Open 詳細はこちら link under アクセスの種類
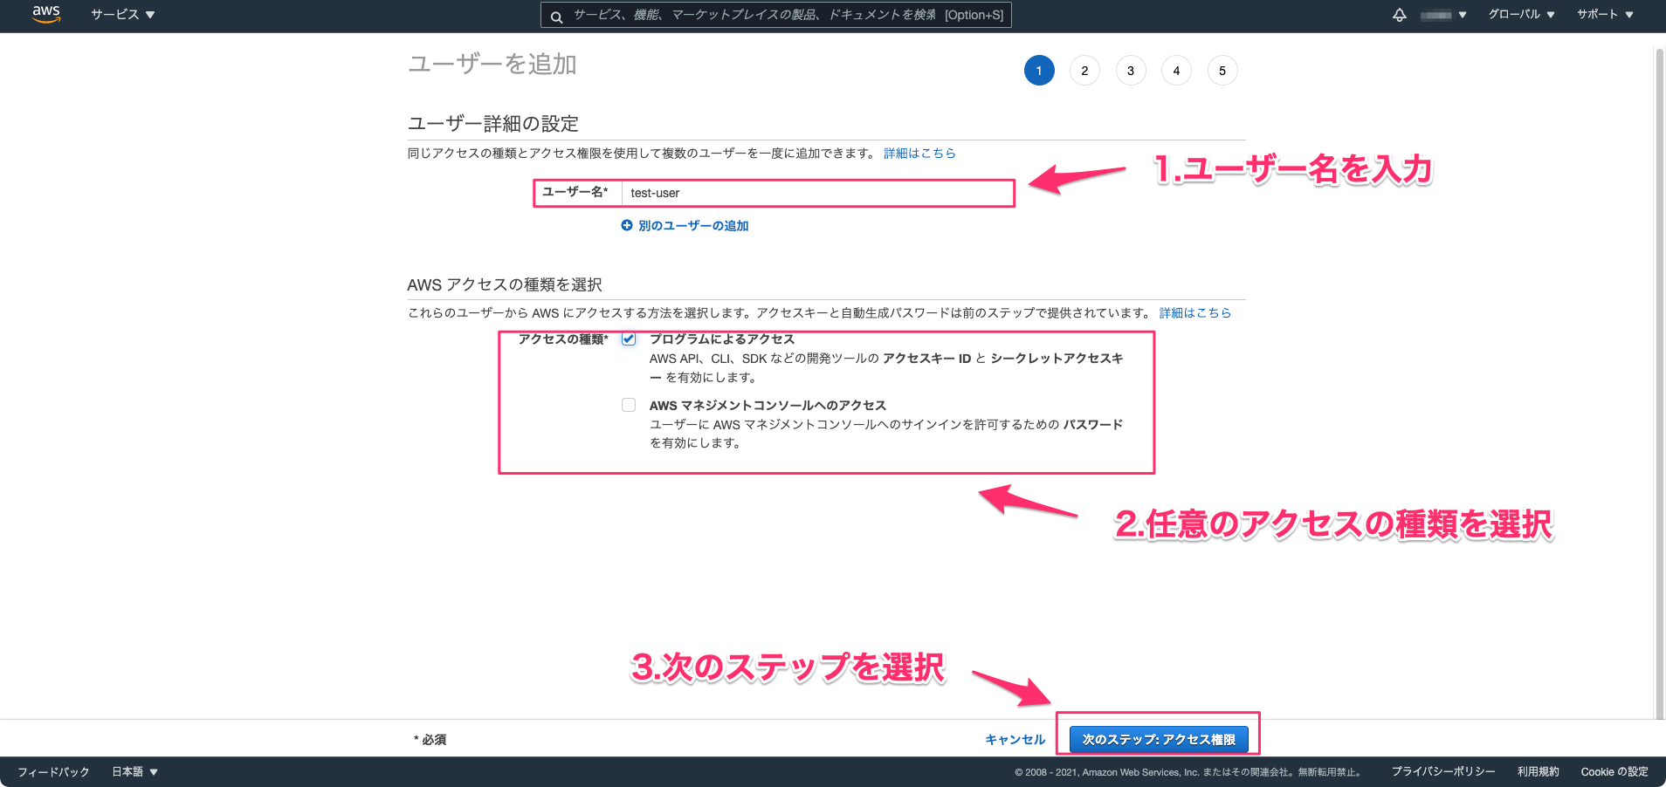The image size is (1666, 787). (1195, 312)
